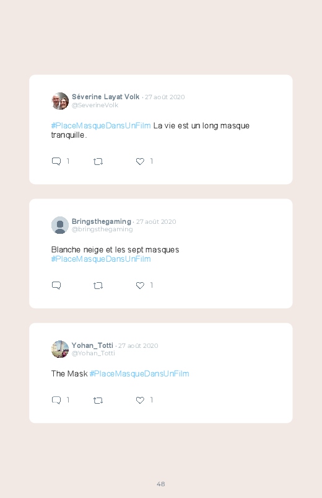Retweet Séverine Layat Volk's tweet

pos(98,162)
